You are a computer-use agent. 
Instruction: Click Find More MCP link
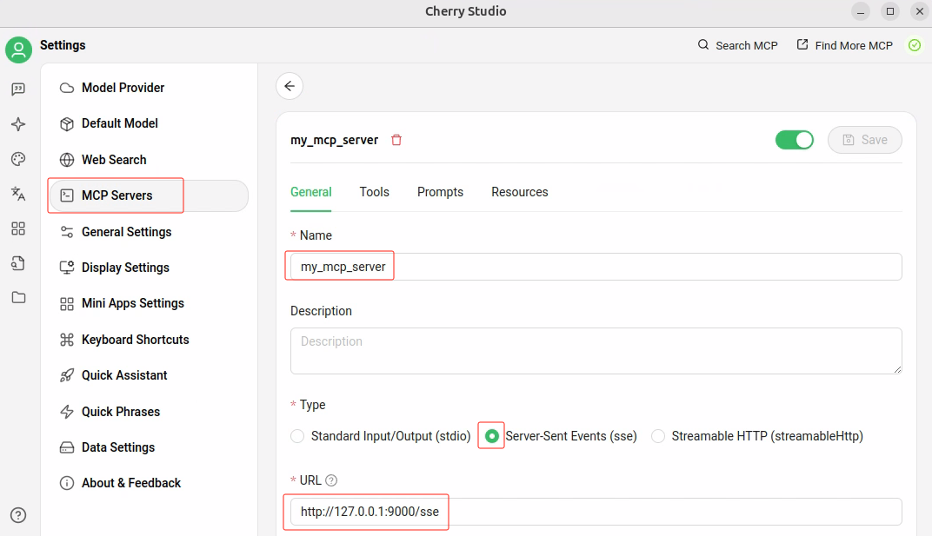coord(845,45)
